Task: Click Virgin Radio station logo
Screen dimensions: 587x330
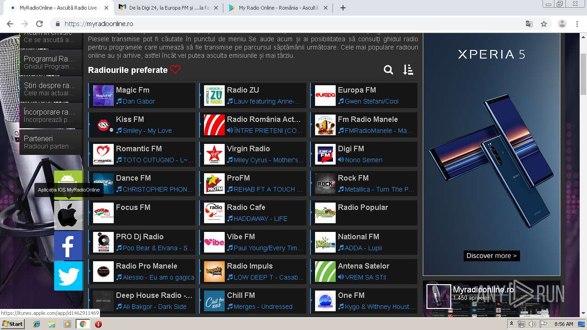Action: (x=214, y=154)
